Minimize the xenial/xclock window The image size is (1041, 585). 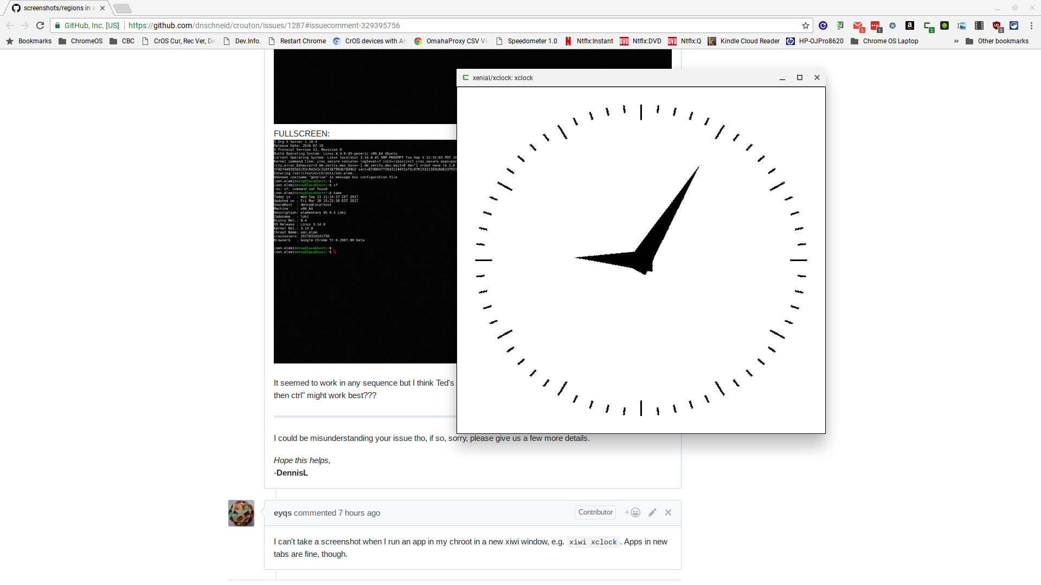(782, 78)
